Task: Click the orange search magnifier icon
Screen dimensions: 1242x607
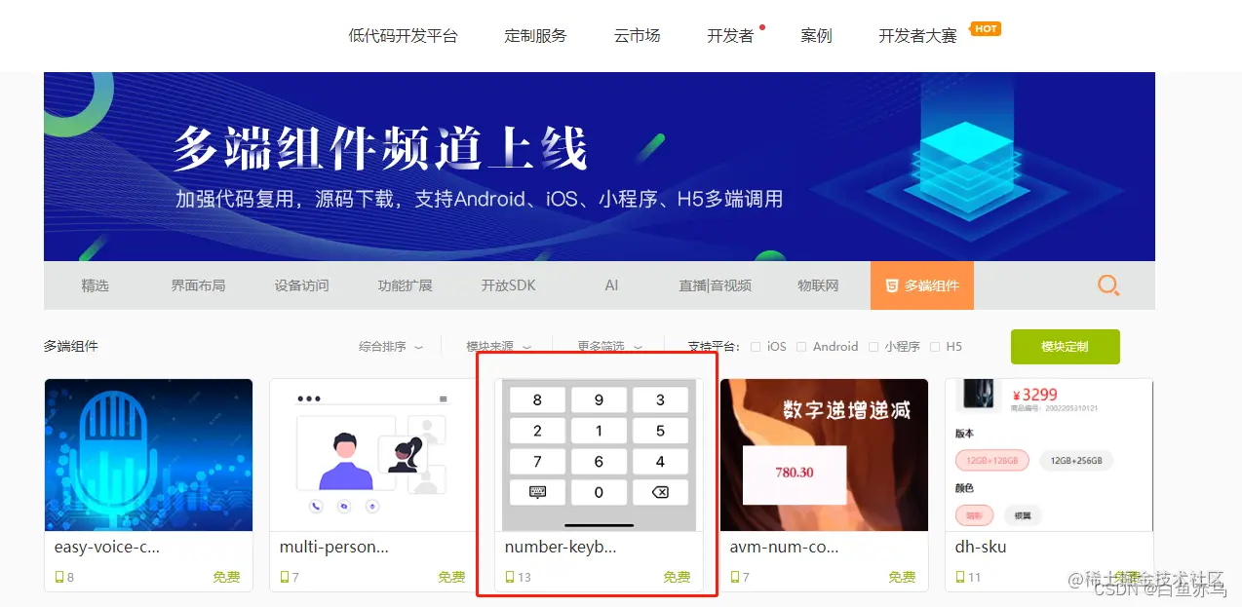Action: pyautogui.click(x=1108, y=285)
